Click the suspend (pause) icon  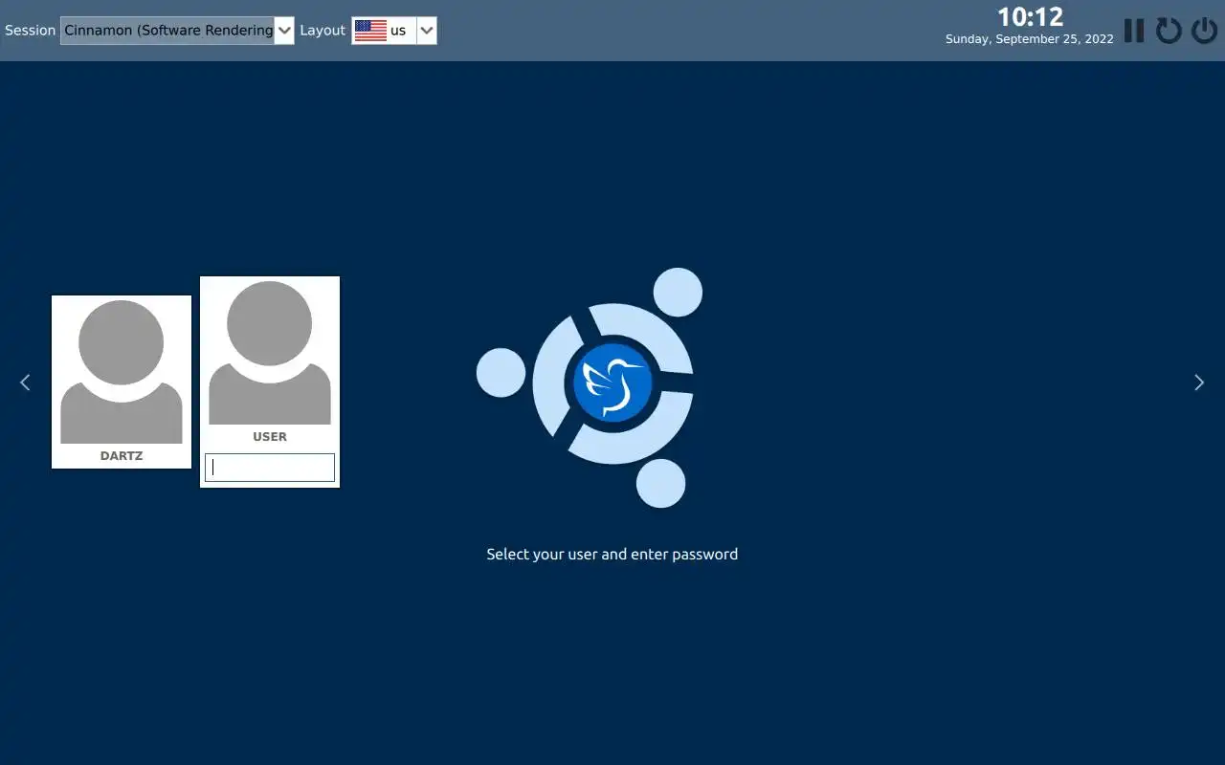pyautogui.click(x=1134, y=31)
